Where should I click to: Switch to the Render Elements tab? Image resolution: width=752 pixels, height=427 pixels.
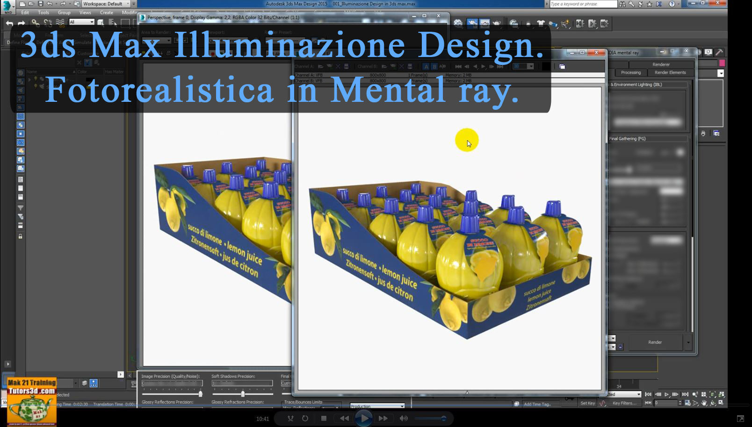click(670, 72)
